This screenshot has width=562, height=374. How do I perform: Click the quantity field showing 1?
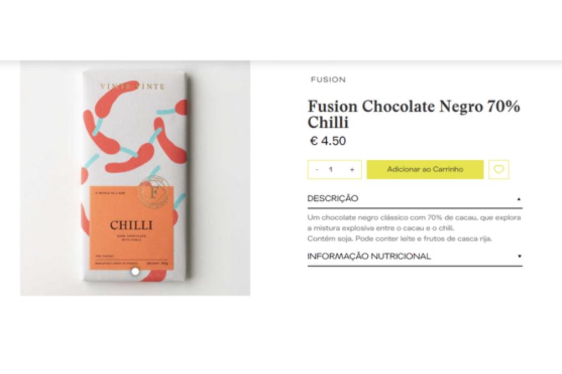(x=331, y=169)
